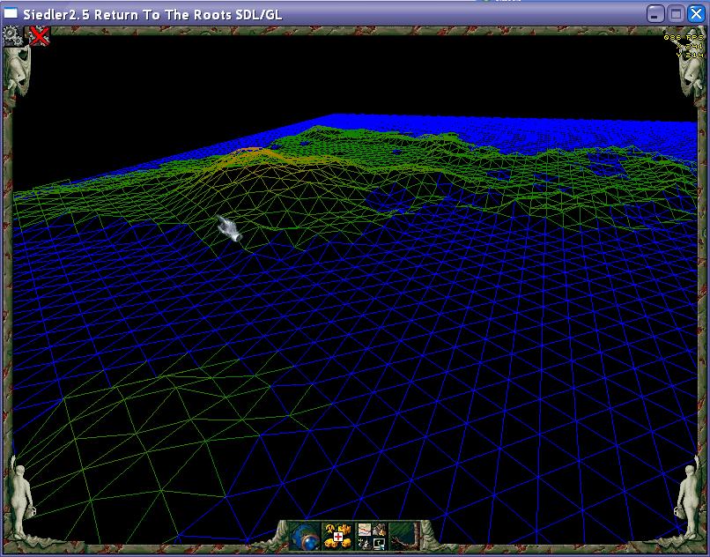The width and height of the screenshot is (710, 557).
Task: Click the empty branch panel in bottom bar
Action: pos(404,536)
